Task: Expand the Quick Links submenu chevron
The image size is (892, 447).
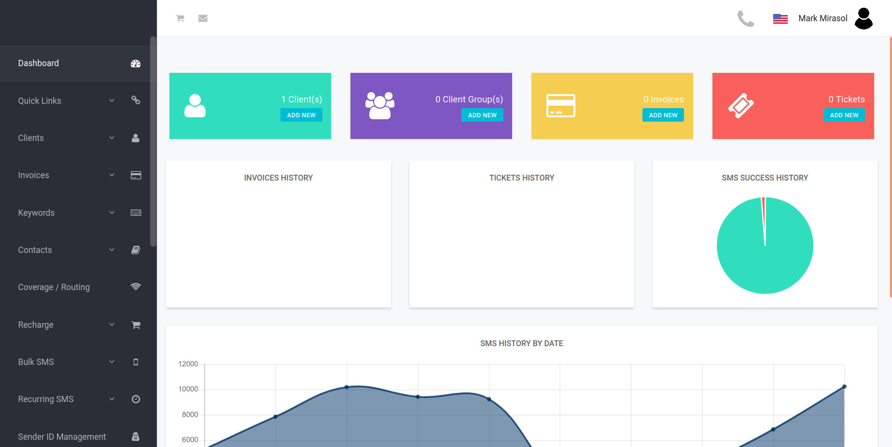Action: (112, 100)
